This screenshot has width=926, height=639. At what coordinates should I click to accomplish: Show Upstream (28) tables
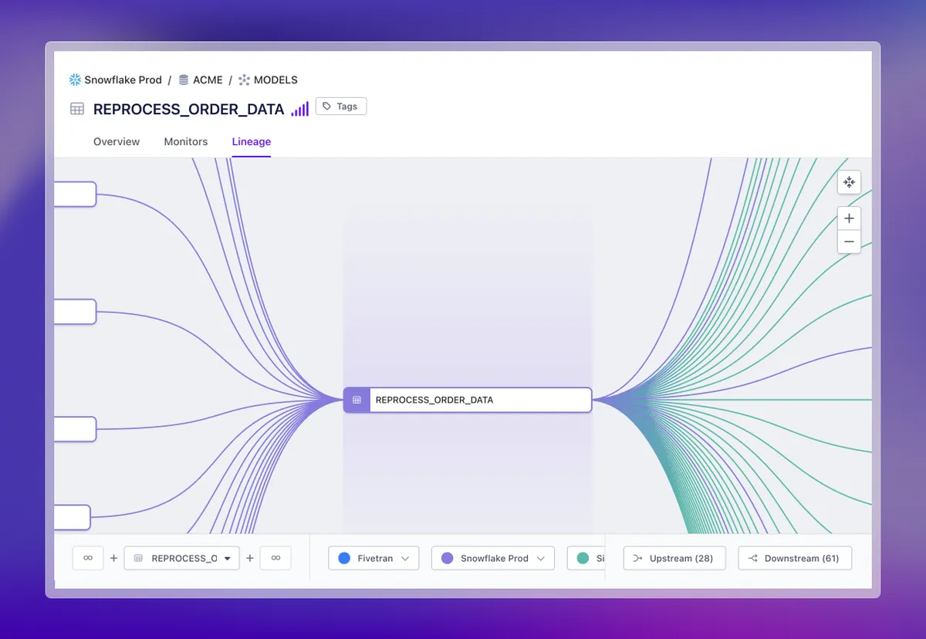point(674,558)
